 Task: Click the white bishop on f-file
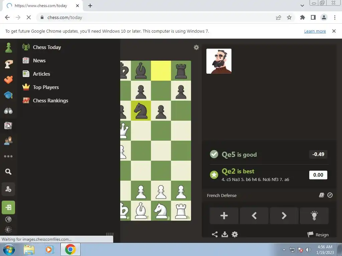[x=141, y=211]
